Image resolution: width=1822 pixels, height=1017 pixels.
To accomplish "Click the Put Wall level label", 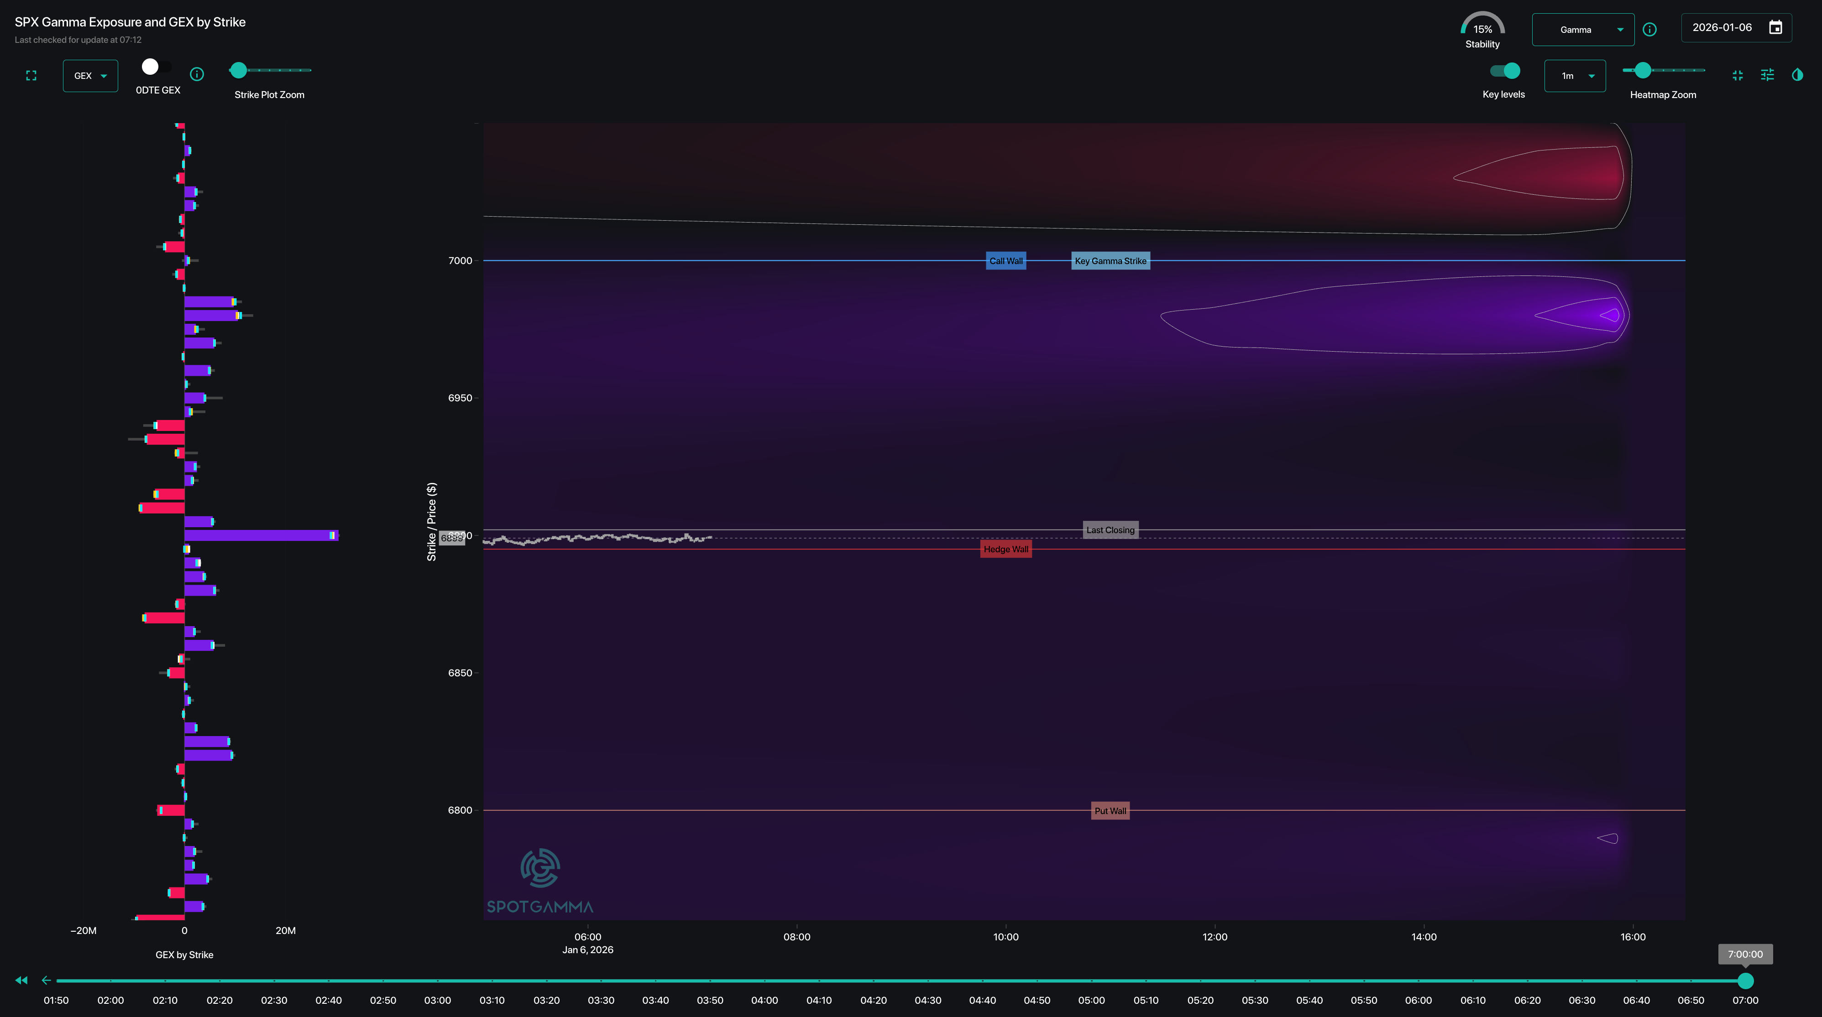I will coord(1110,810).
